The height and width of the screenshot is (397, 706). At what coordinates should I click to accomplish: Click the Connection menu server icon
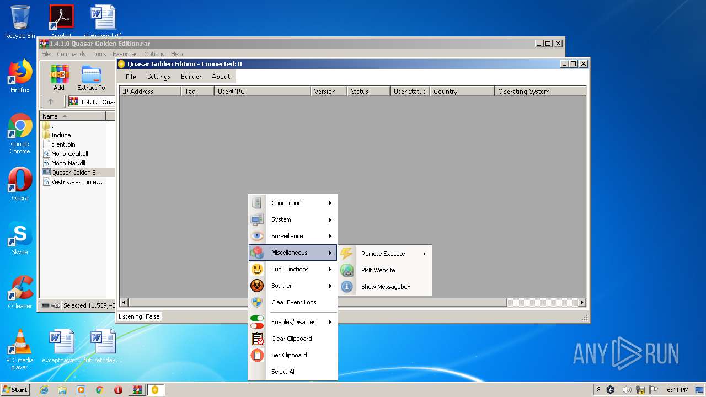257,203
